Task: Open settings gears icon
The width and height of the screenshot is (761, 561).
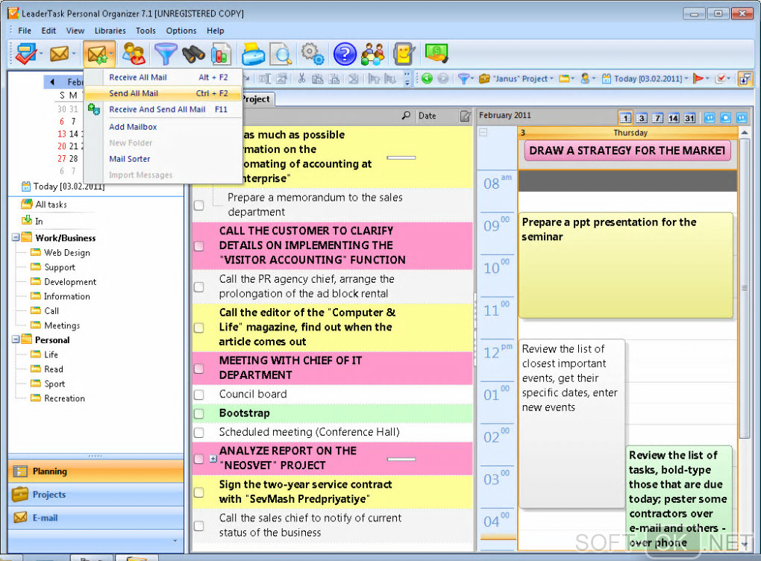Action: click(x=312, y=54)
